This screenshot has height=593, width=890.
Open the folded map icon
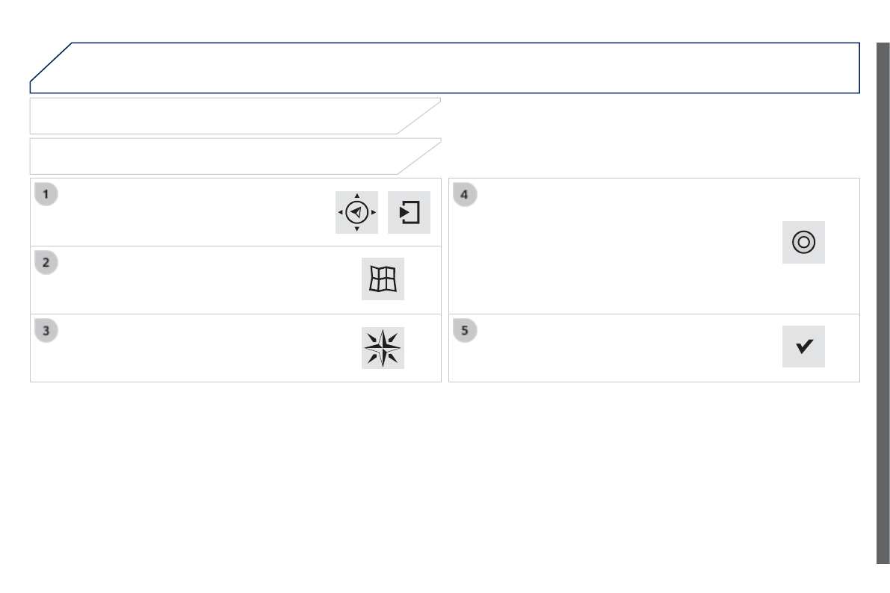click(x=383, y=279)
